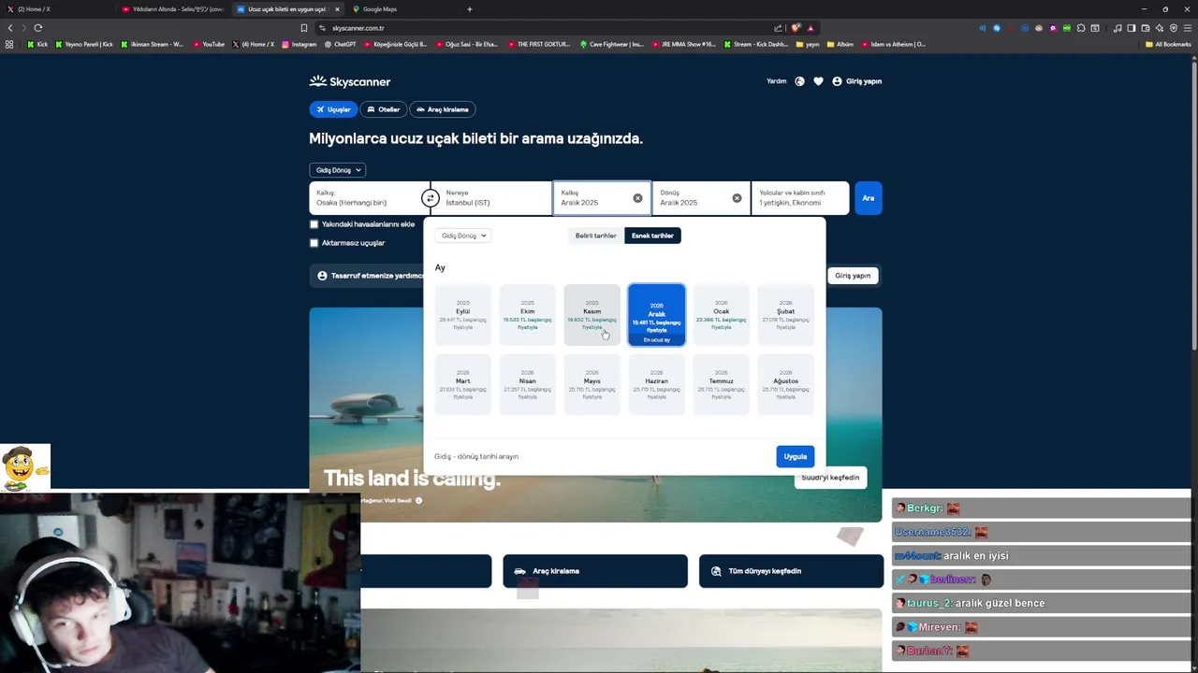The height and width of the screenshot is (673, 1198).
Task: Open Leo AI sparkle icon
Action: pyautogui.click(x=1160, y=28)
